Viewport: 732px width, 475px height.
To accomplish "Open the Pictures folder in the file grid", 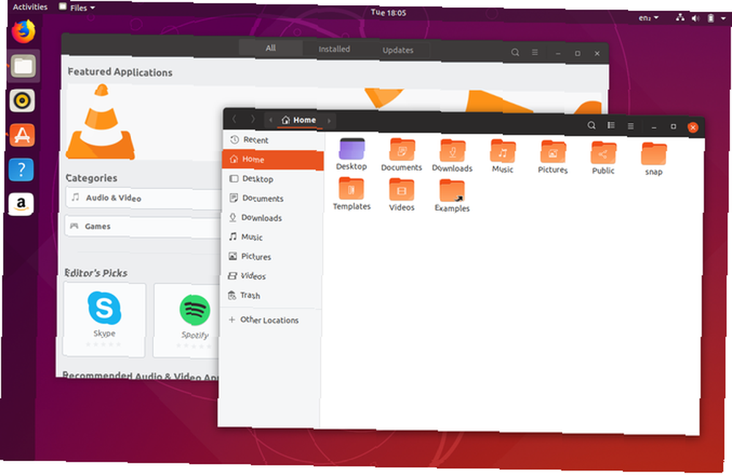I will [x=553, y=157].
